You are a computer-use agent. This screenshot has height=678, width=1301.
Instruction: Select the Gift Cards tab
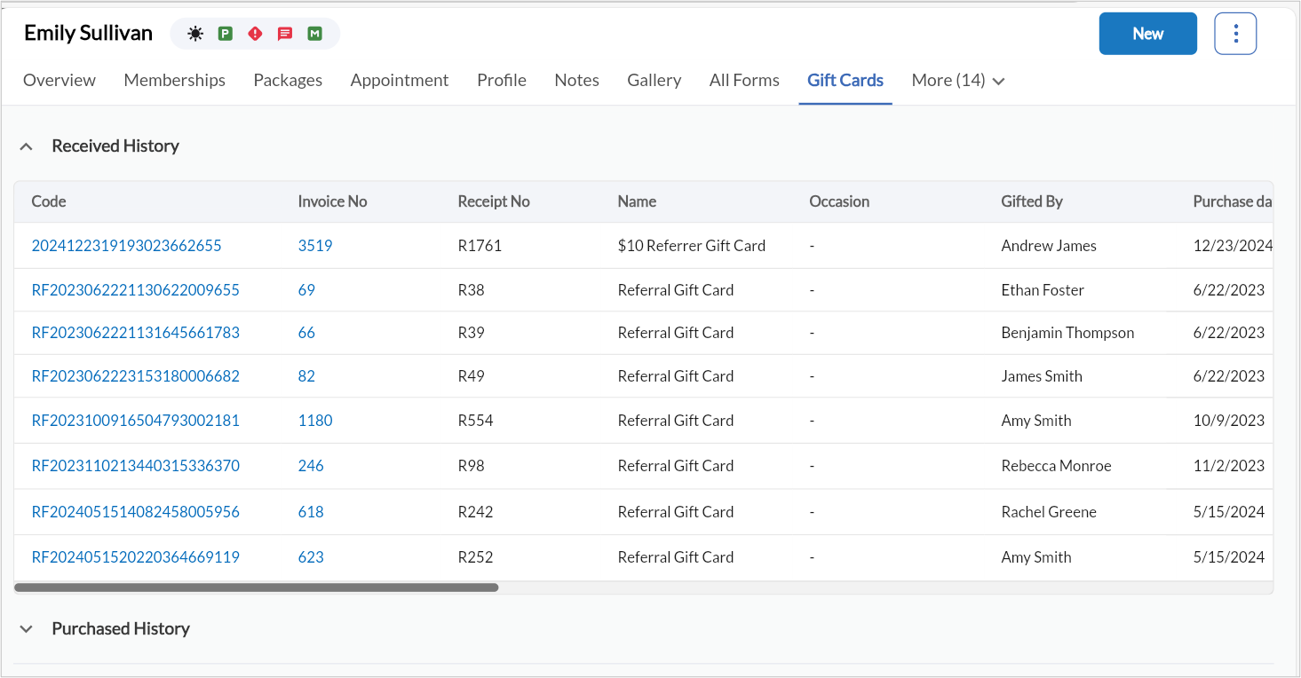[x=845, y=81]
